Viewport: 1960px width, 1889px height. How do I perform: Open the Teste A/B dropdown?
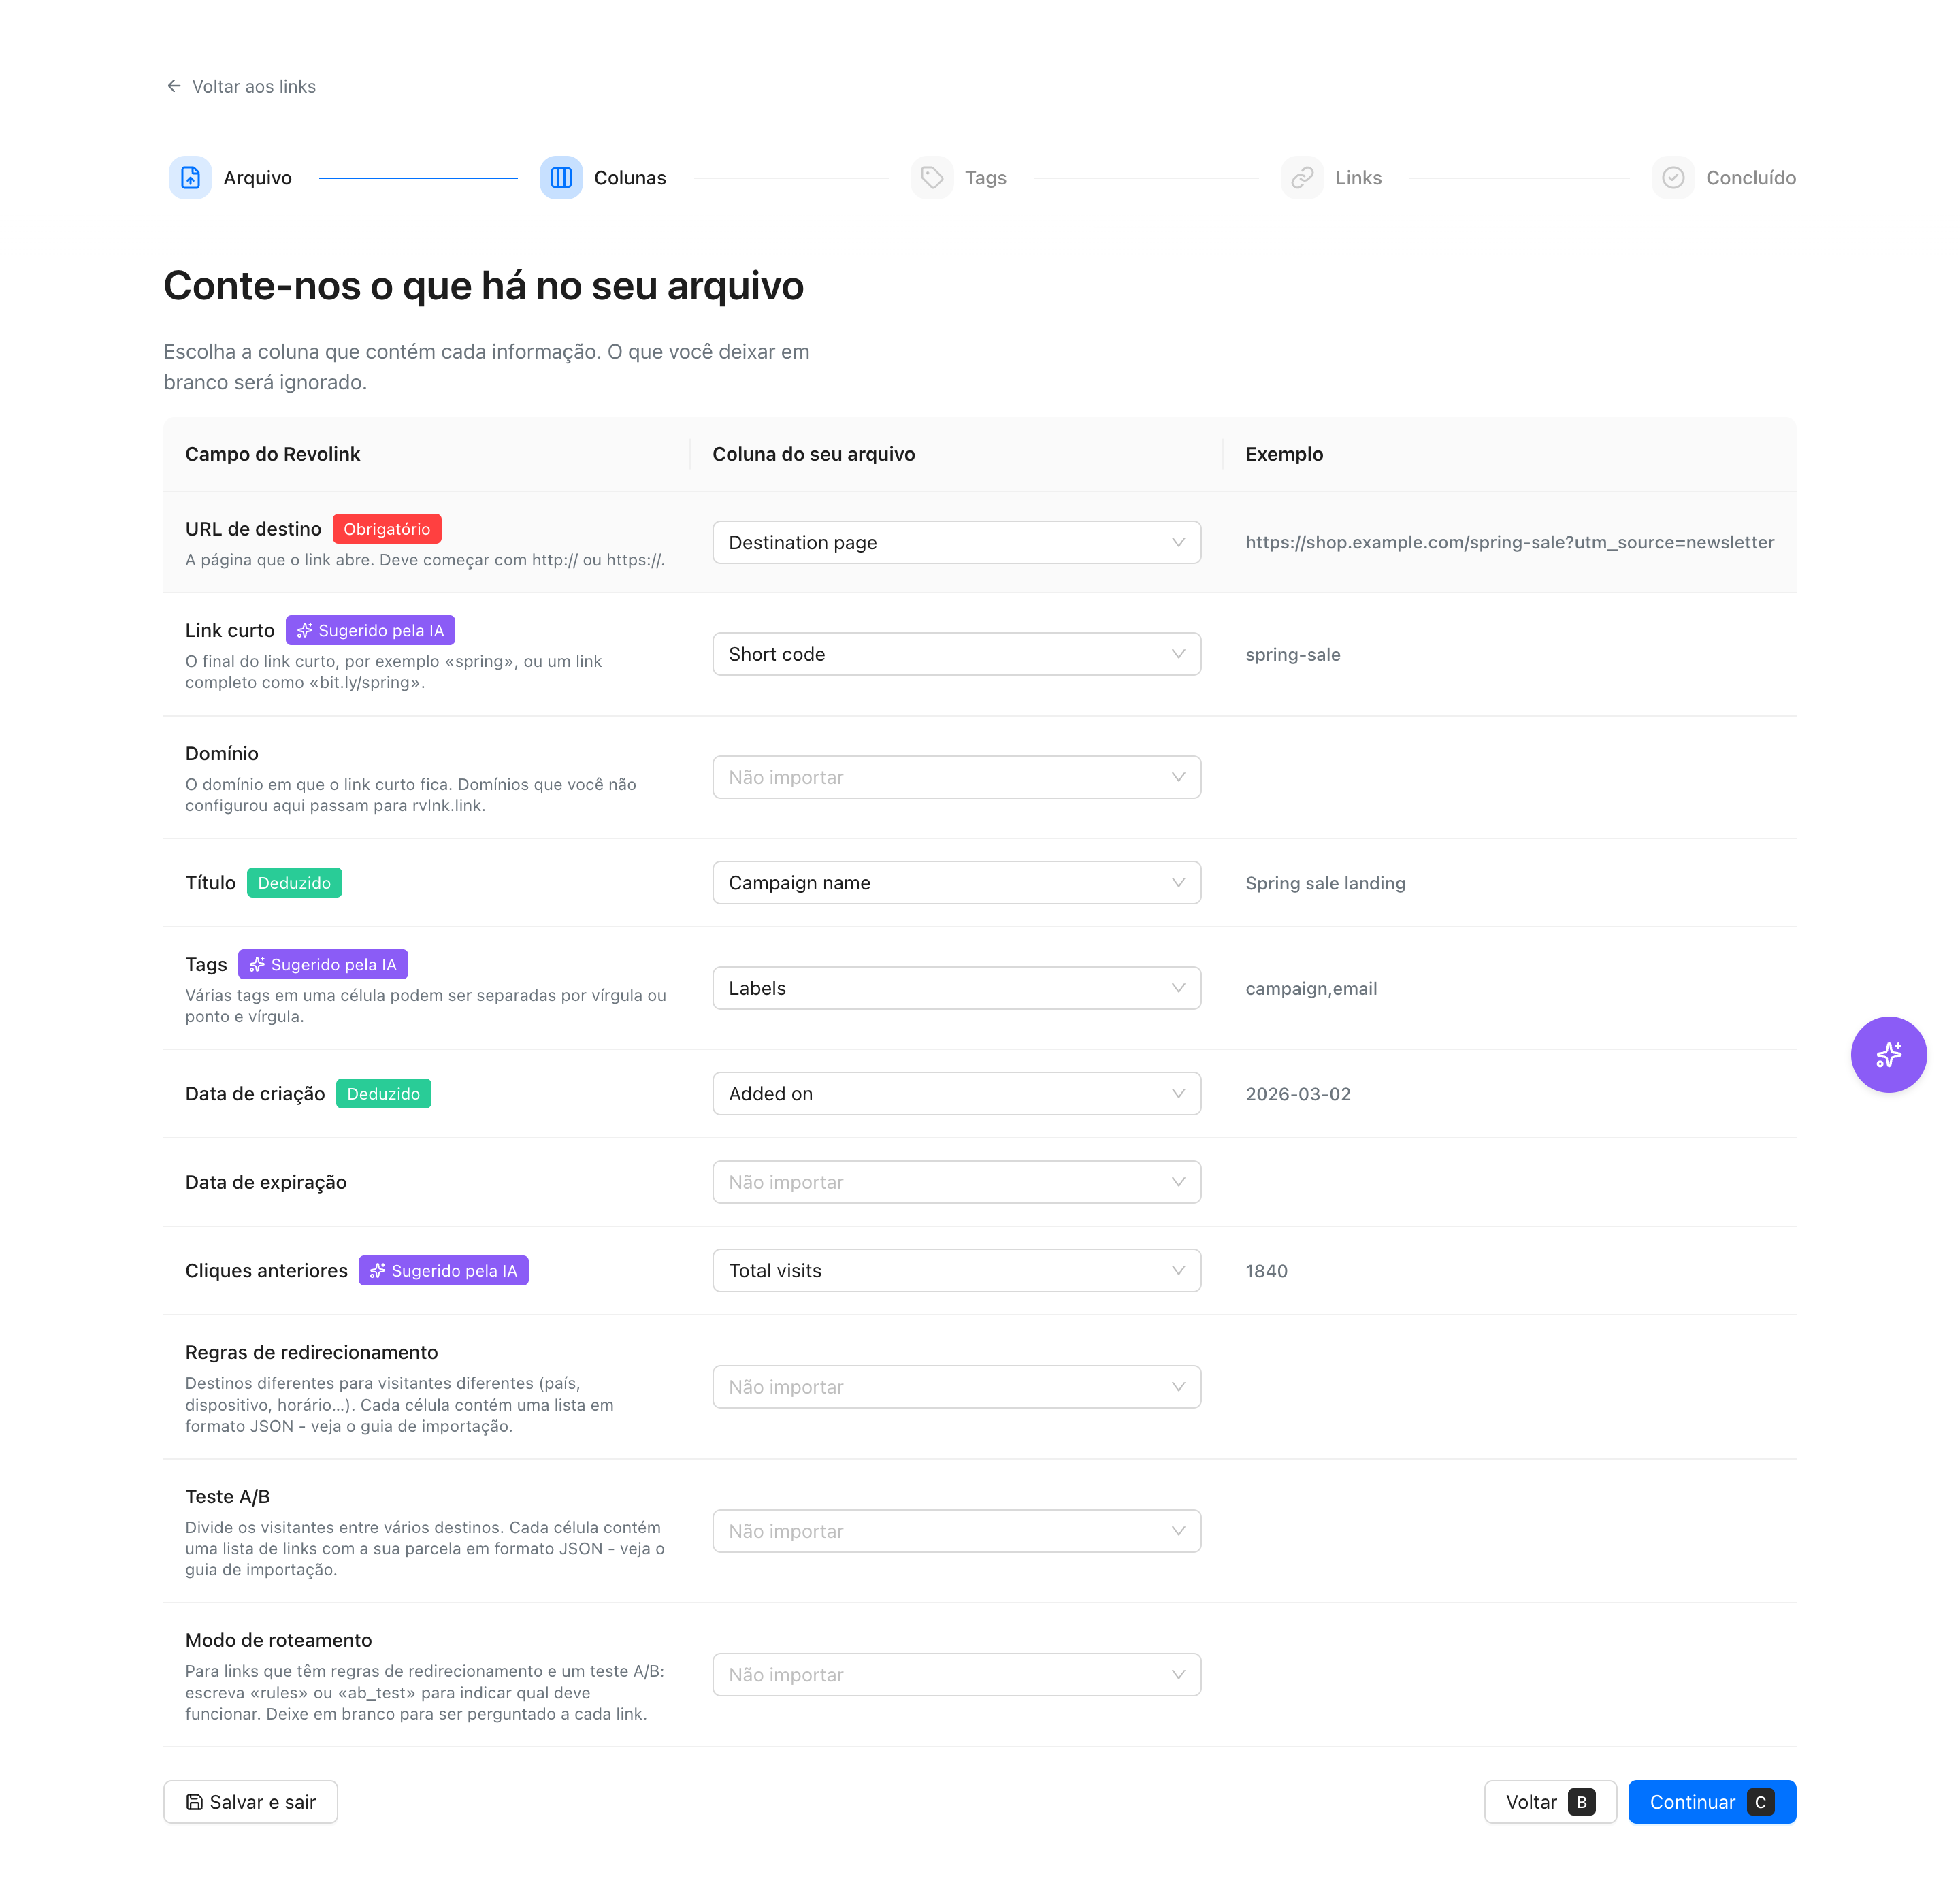956,1531
